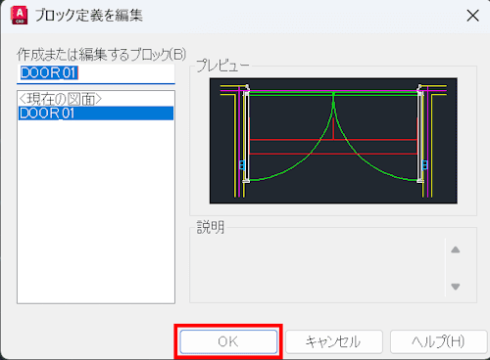This screenshot has height=360, width=490.
Task: Select DOOR01 in the block list
Action: click(x=96, y=113)
